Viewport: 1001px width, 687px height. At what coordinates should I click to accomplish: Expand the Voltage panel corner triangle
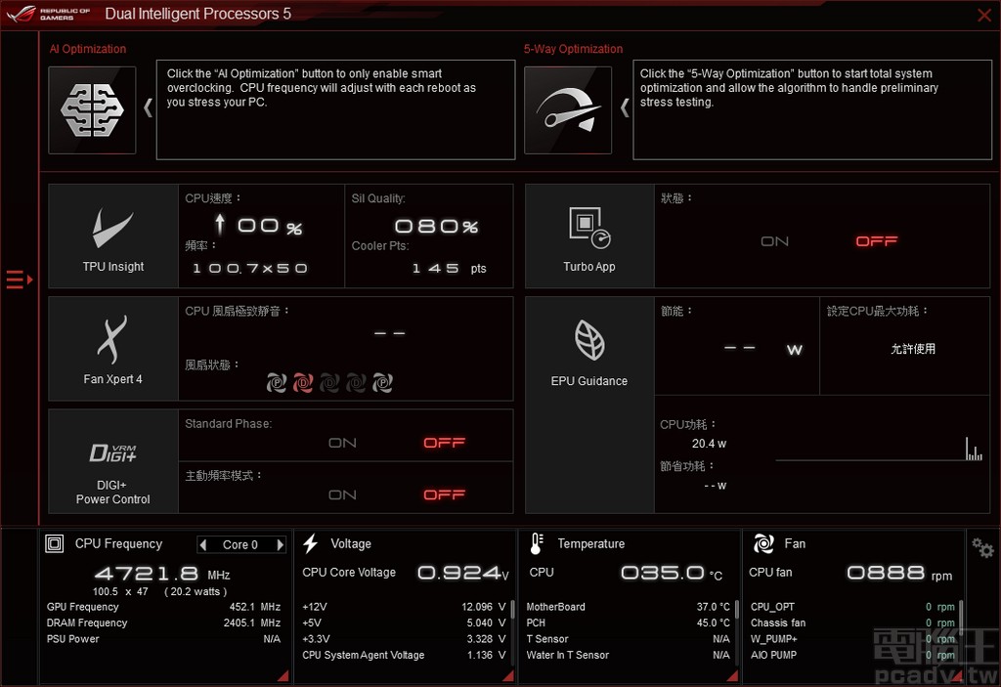pyautogui.click(x=508, y=675)
